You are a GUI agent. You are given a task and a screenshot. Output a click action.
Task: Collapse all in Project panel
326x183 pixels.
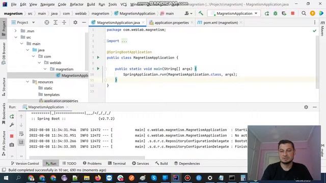[x=64, y=22]
